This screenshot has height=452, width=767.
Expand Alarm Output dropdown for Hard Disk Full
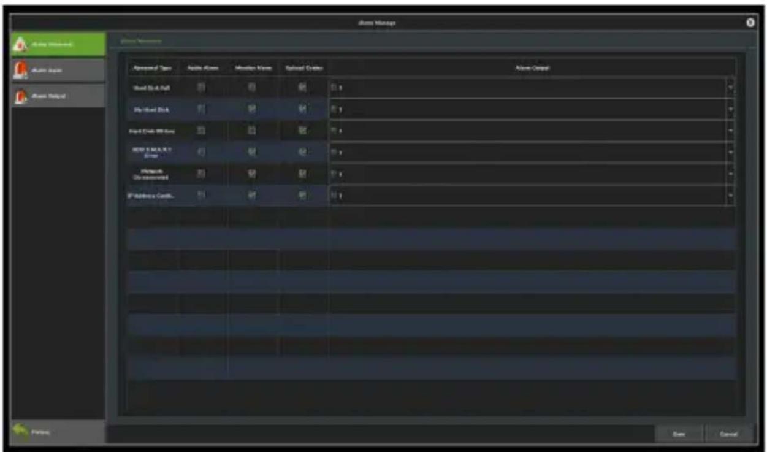point(730,88)
